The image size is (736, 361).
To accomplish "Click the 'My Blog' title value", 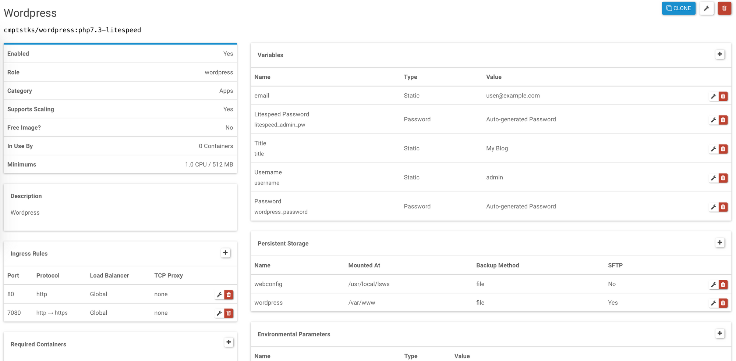I will (497, 148).
